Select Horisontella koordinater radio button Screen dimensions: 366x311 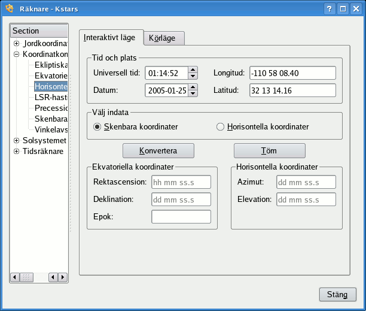pos(220,127)
